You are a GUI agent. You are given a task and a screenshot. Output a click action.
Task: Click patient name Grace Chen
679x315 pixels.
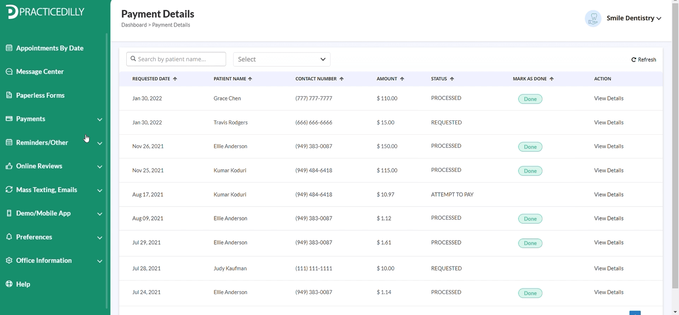227,98
